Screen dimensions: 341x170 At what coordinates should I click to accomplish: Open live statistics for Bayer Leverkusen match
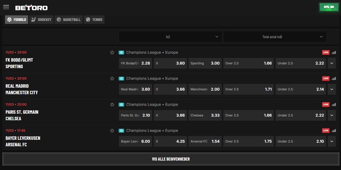(334, 130)
